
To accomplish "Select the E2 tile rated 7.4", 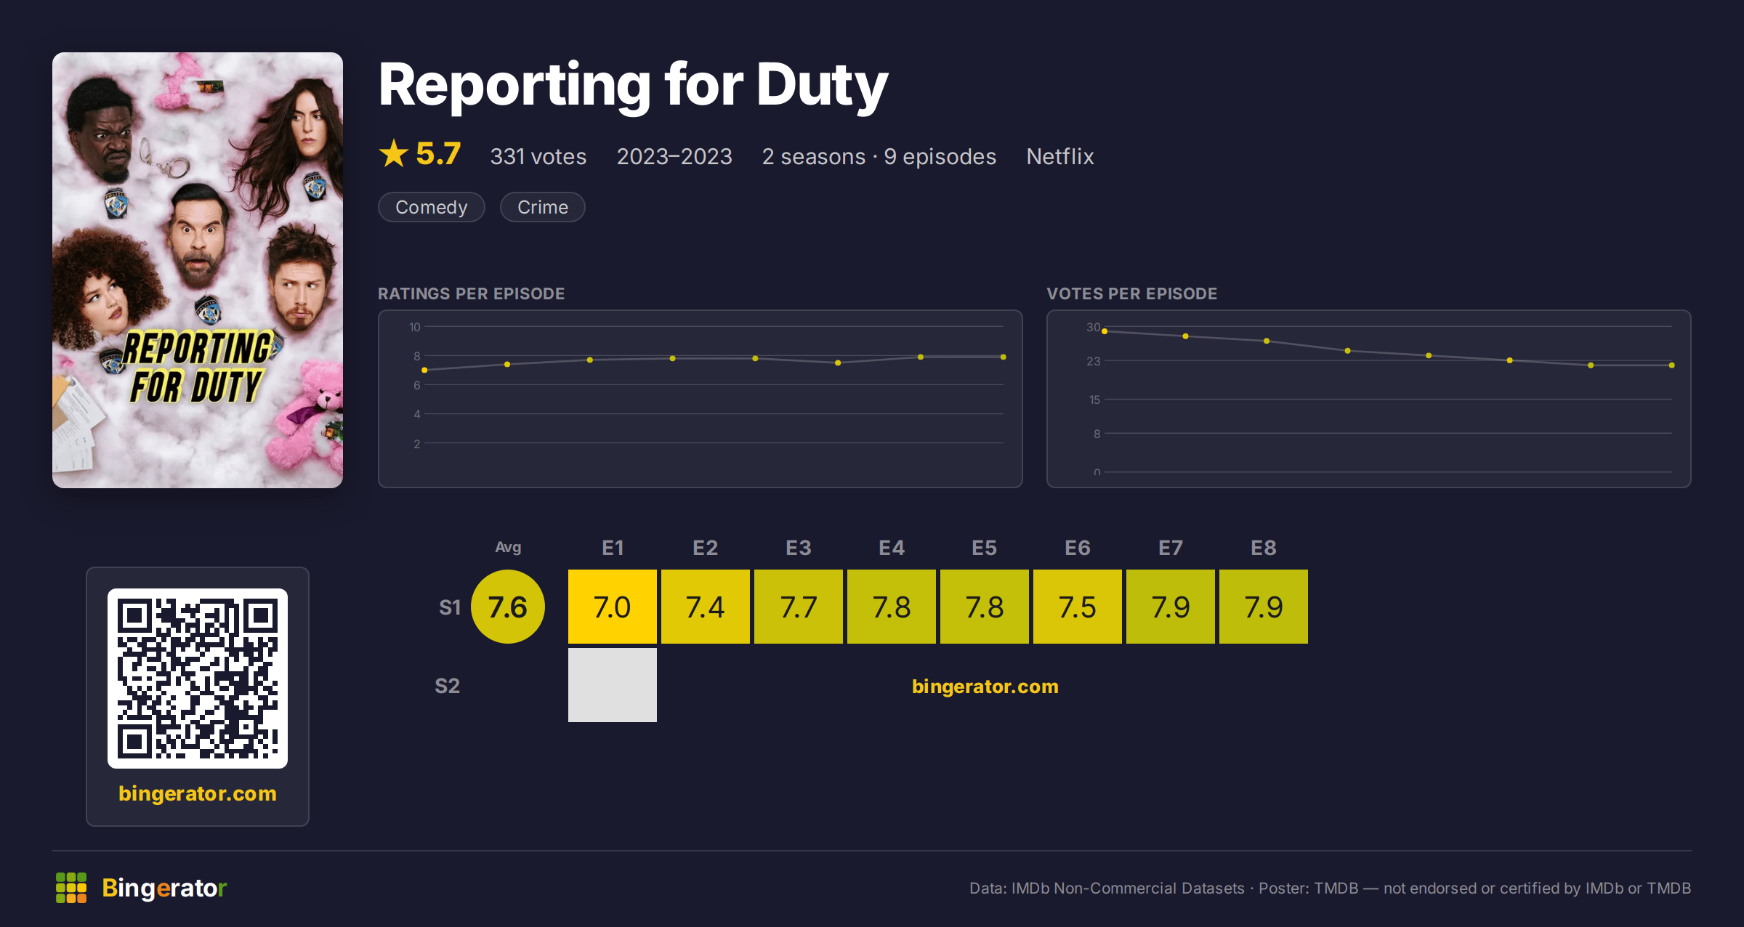I will [706, 607].
